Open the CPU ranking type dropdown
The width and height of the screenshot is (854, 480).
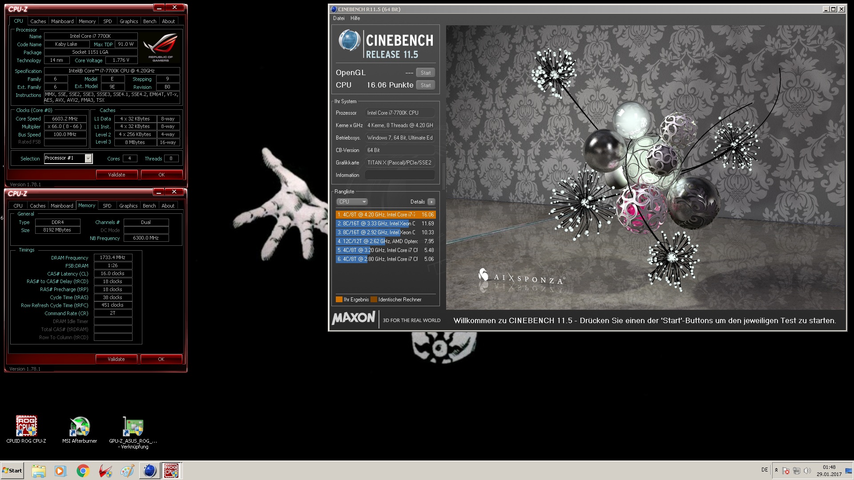352,202
